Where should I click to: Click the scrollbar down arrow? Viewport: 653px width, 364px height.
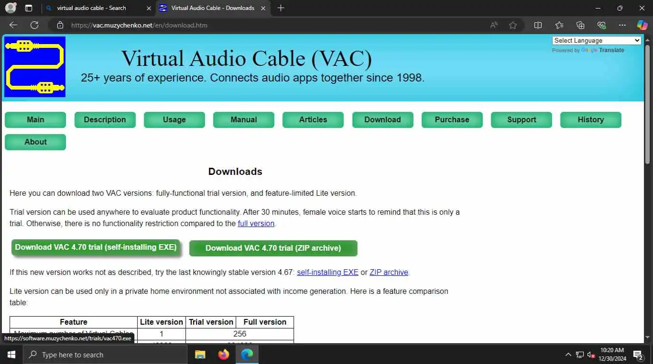tap(648, 338)
